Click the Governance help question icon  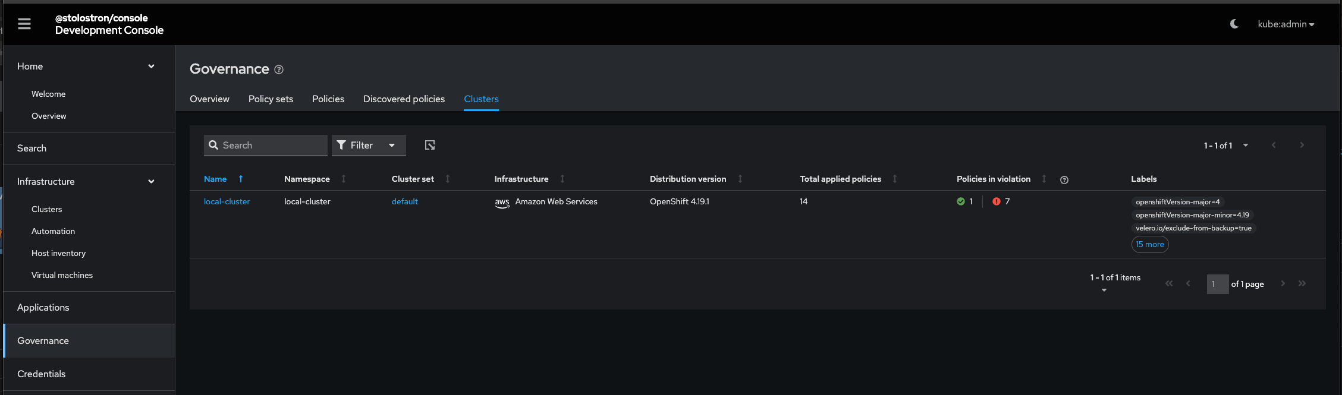click(279, 69)
